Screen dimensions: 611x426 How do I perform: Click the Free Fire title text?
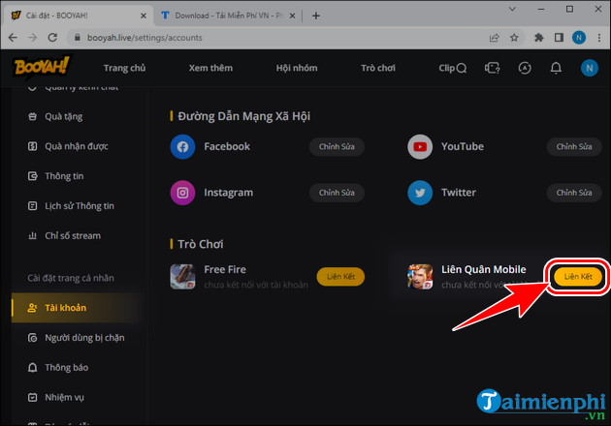click(225, 269)
